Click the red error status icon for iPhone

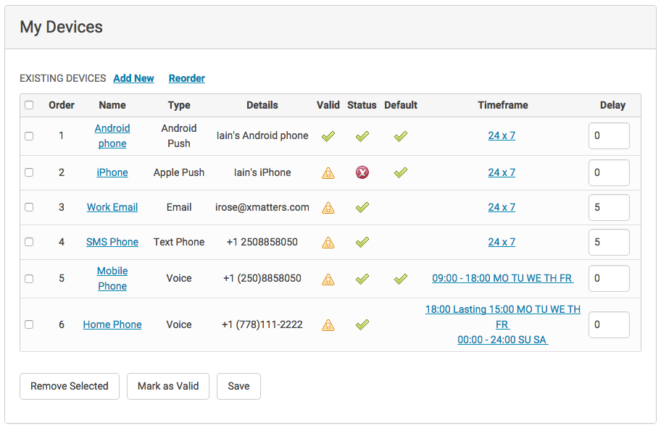tap(362, 172)
